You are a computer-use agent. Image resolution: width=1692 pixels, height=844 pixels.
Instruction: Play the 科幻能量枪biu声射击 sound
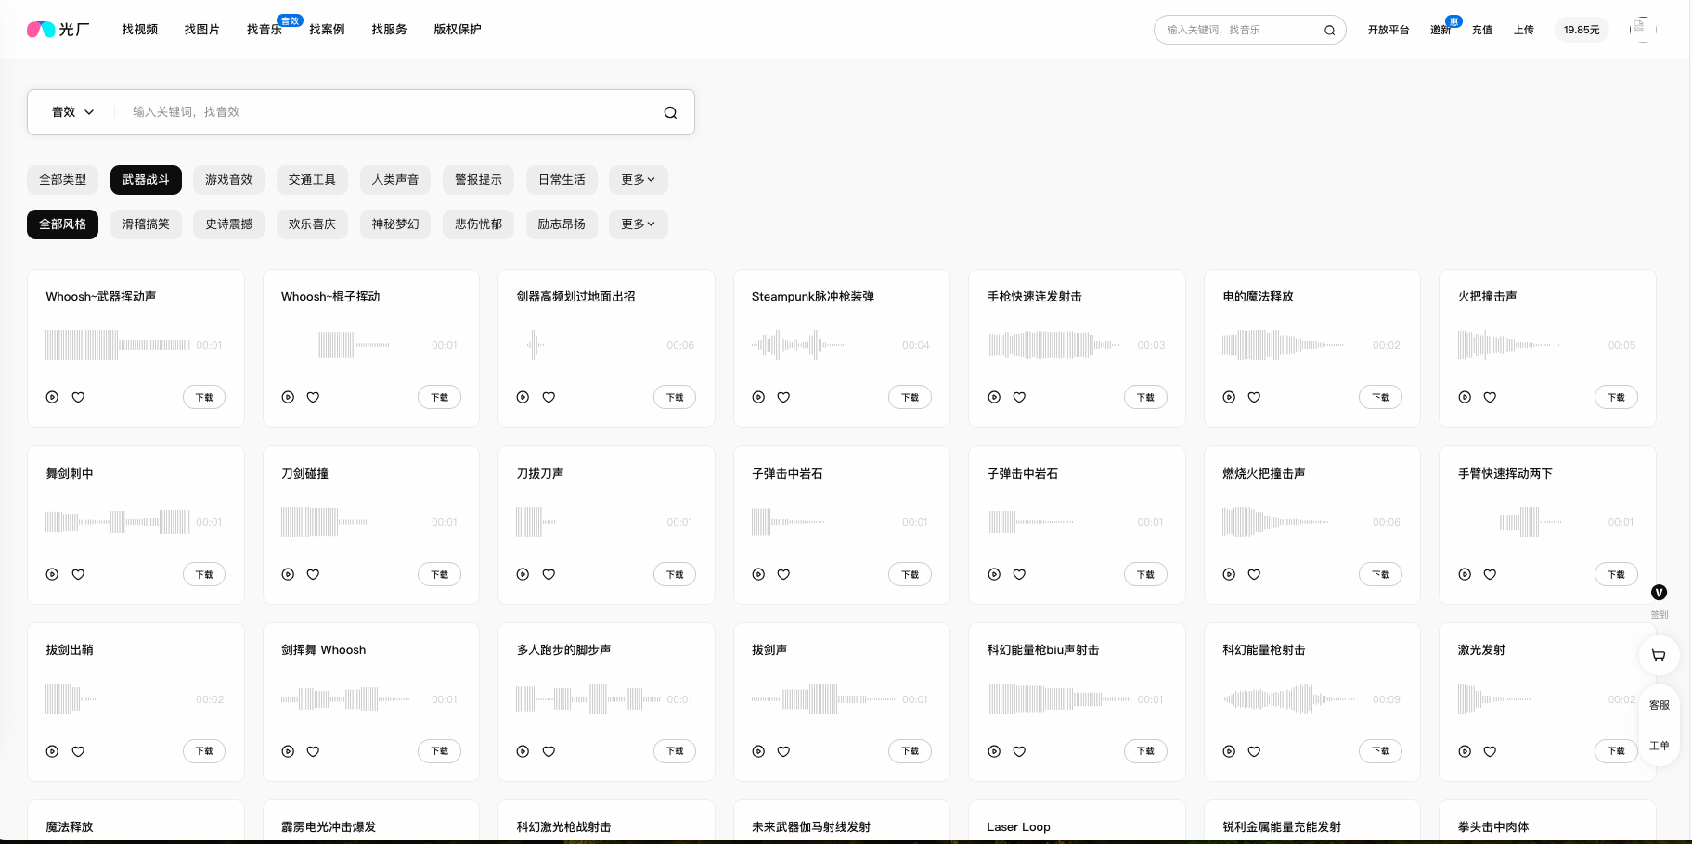pos(994,751)
